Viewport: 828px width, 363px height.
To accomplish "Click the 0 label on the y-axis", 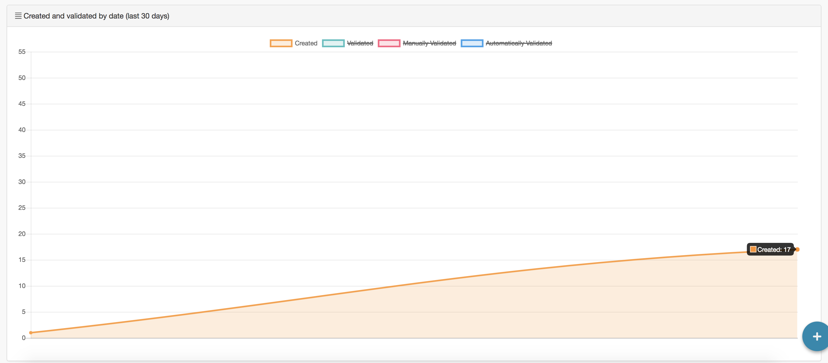I will (24, 338).
